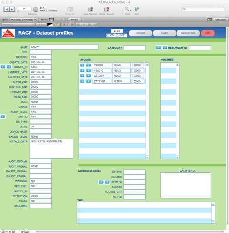This screenshot has height=233, width=229.
Task: Click ALTER access value for ZZTSYST
Action: [x=121, y=81]
